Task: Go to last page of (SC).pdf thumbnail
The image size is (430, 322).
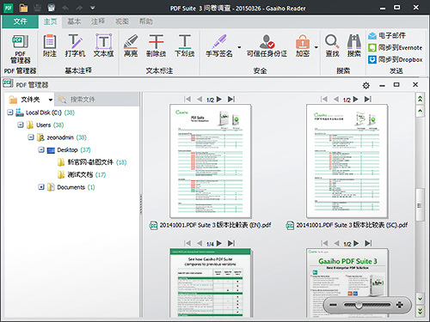Action: tap(367, 100)
